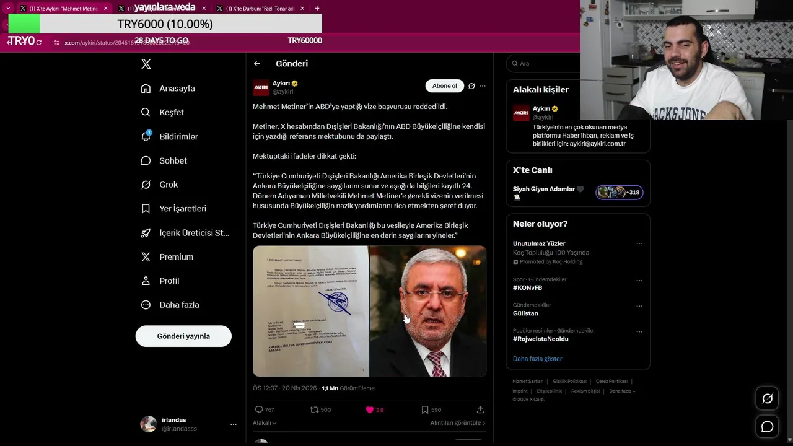Open options dots for Unutulmaz Yüzler
The image size is (793, 446).
(x=639, y=243)
